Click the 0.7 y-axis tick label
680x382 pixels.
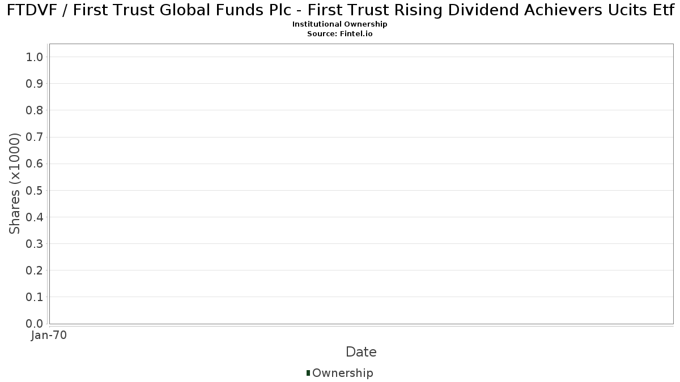point(35,137)
